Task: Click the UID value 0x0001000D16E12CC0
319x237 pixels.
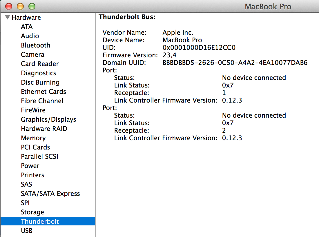Action: click(199, 48)
